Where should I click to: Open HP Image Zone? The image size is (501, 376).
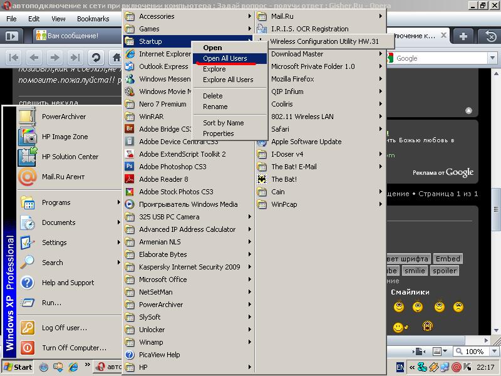click(65, 137)
